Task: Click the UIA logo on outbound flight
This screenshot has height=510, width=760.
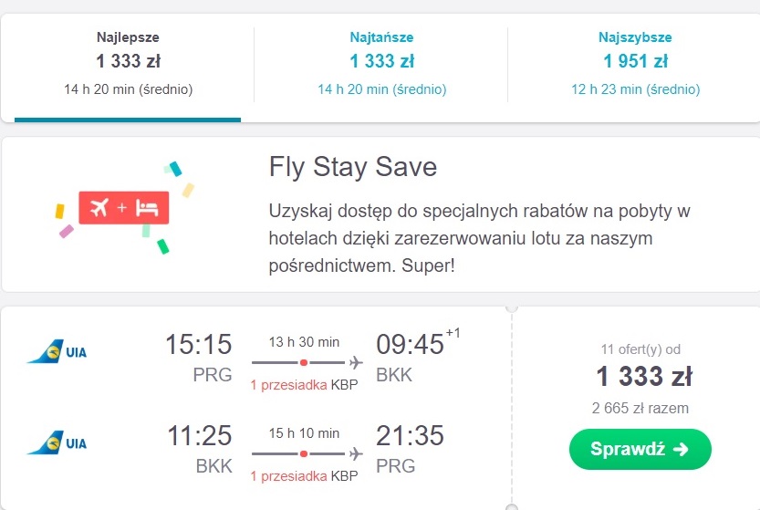Action: pos(57,351)
